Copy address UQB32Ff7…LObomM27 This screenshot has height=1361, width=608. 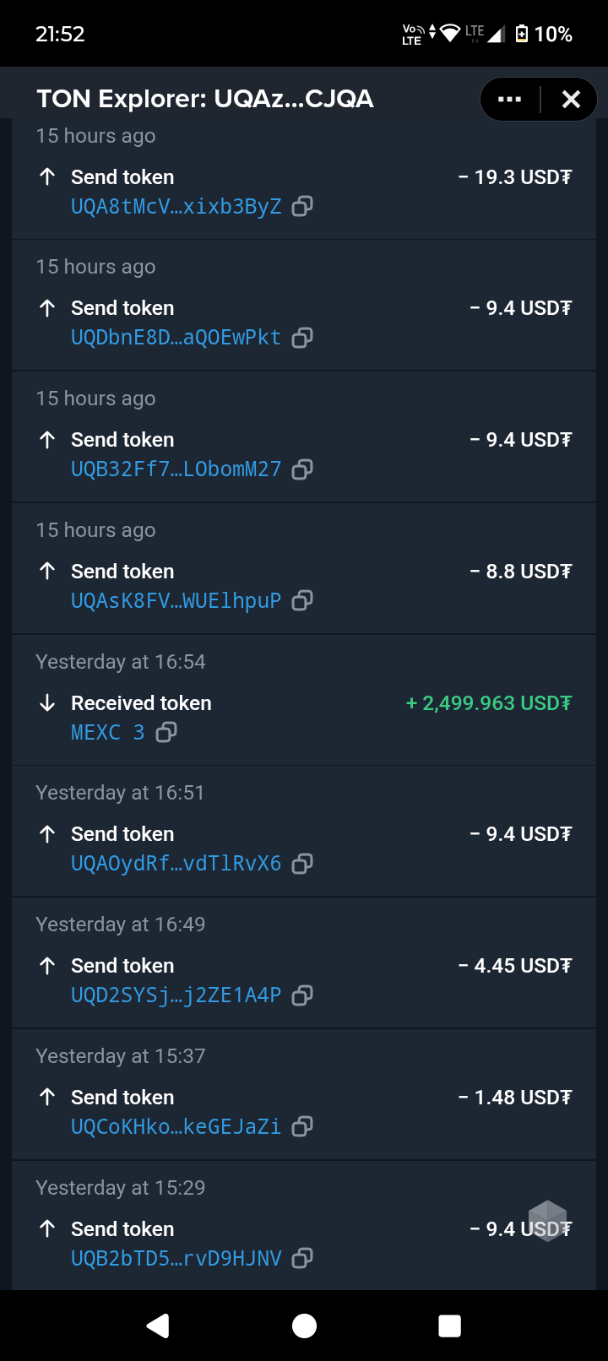302,469
